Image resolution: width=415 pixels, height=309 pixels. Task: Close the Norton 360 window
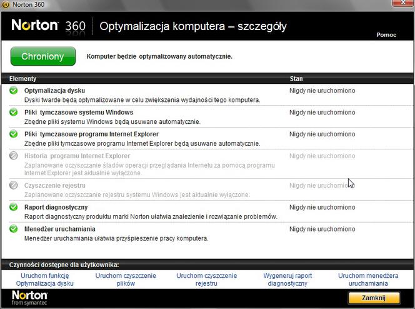pos(403,3)
